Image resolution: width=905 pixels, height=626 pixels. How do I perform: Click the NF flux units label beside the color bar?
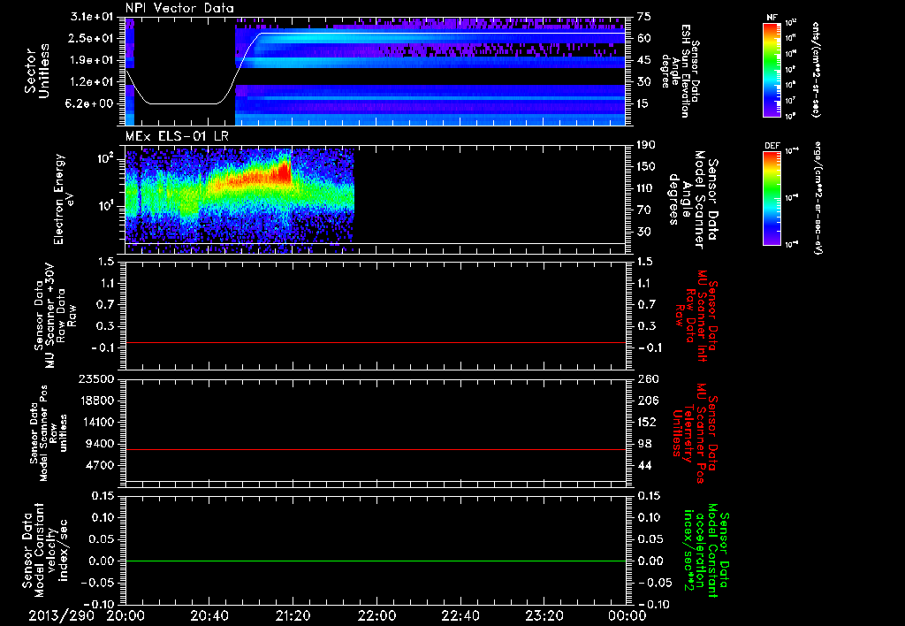click(816, 70)
